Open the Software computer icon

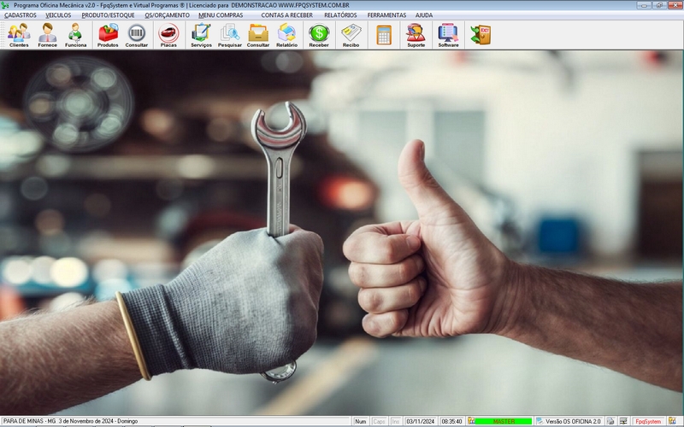coord(448,35)
